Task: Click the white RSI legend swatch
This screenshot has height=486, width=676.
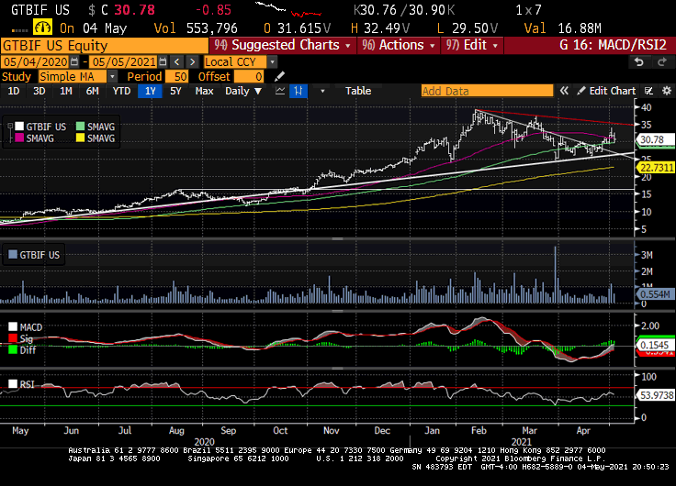Action: (13, 383)
